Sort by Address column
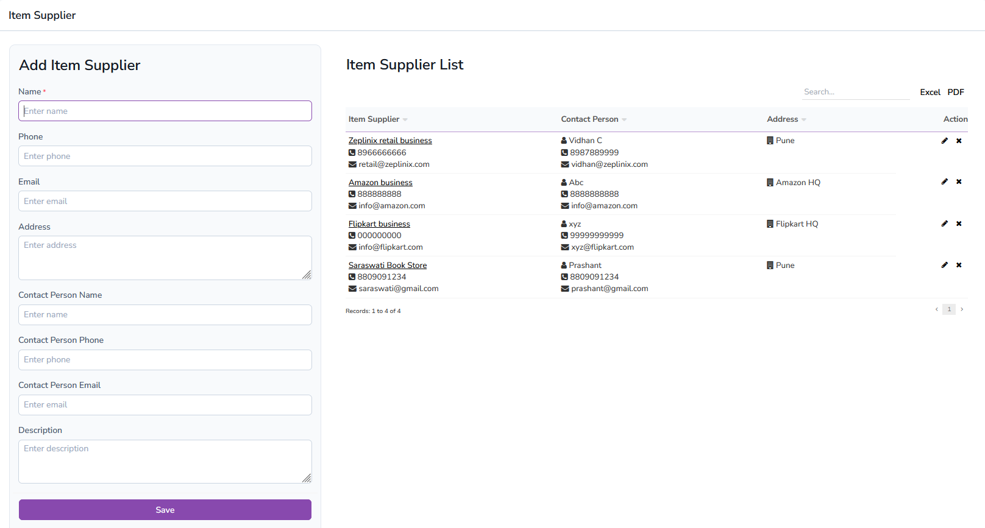The image size is (985, 528). point(786,119)
